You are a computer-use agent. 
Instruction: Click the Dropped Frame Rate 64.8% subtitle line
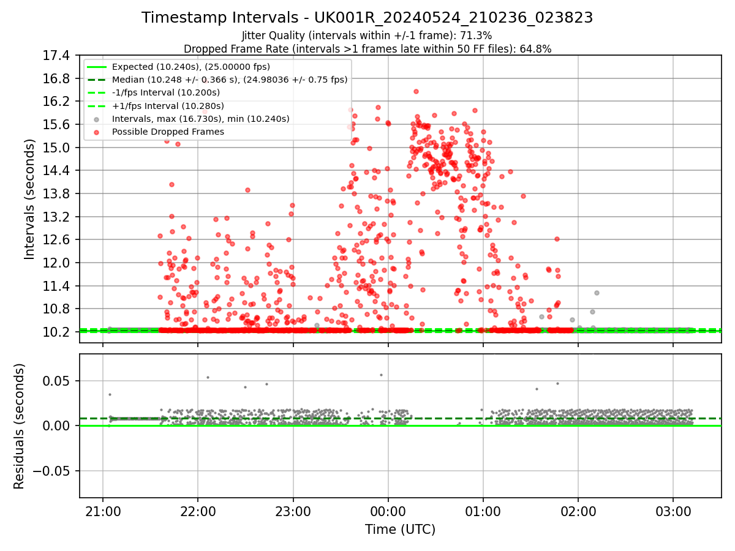367,48
